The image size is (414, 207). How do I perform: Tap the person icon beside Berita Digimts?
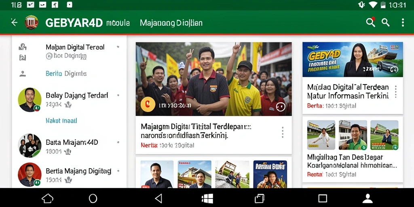(x=23, y=74)
